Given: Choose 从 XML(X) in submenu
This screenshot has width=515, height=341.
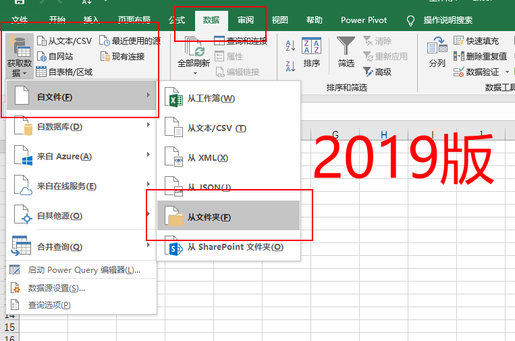Looking at the screenshot, I should coord(229,158).
